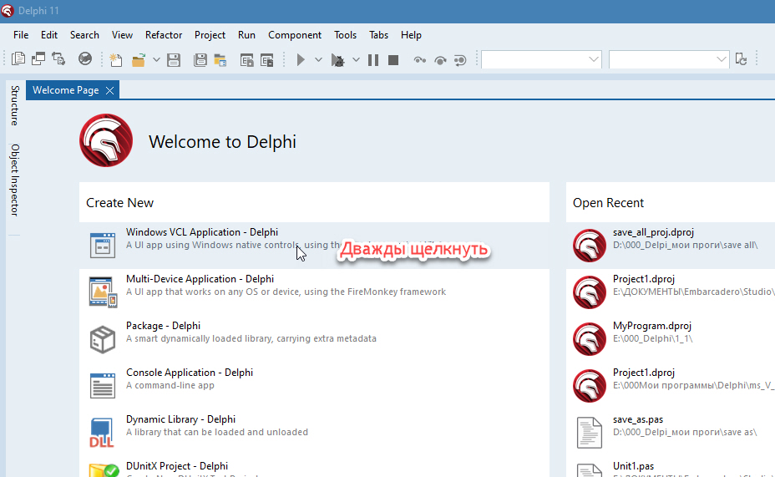775x477 pixels.
Task: Click the Run Until Return toolbar icon
Action: click(x=460, y=60)
